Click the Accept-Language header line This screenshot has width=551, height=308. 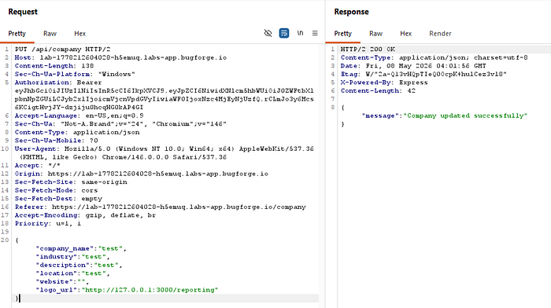coord(79,115)
